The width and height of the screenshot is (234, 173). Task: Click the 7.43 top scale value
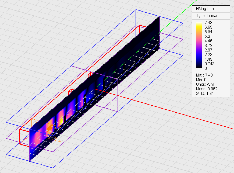(208, 23)
